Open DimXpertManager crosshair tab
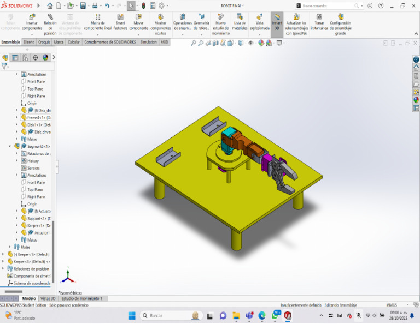 pyautogui.click(x=36, y=57)
